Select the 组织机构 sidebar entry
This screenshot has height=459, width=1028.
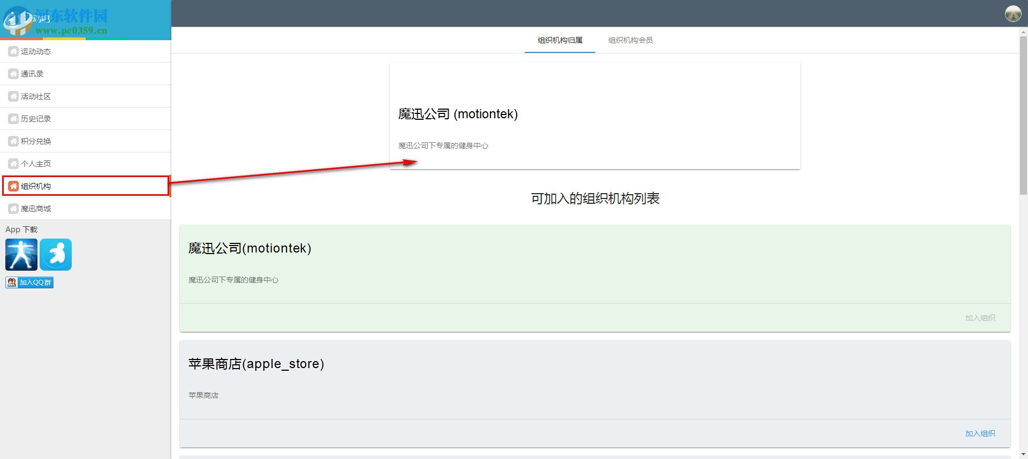tap(86, 186)
